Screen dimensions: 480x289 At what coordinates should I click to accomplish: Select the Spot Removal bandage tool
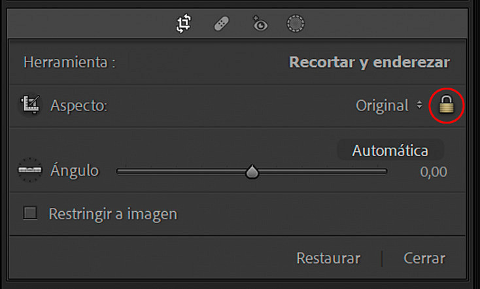pyautogui.click(x=221, y=24)
